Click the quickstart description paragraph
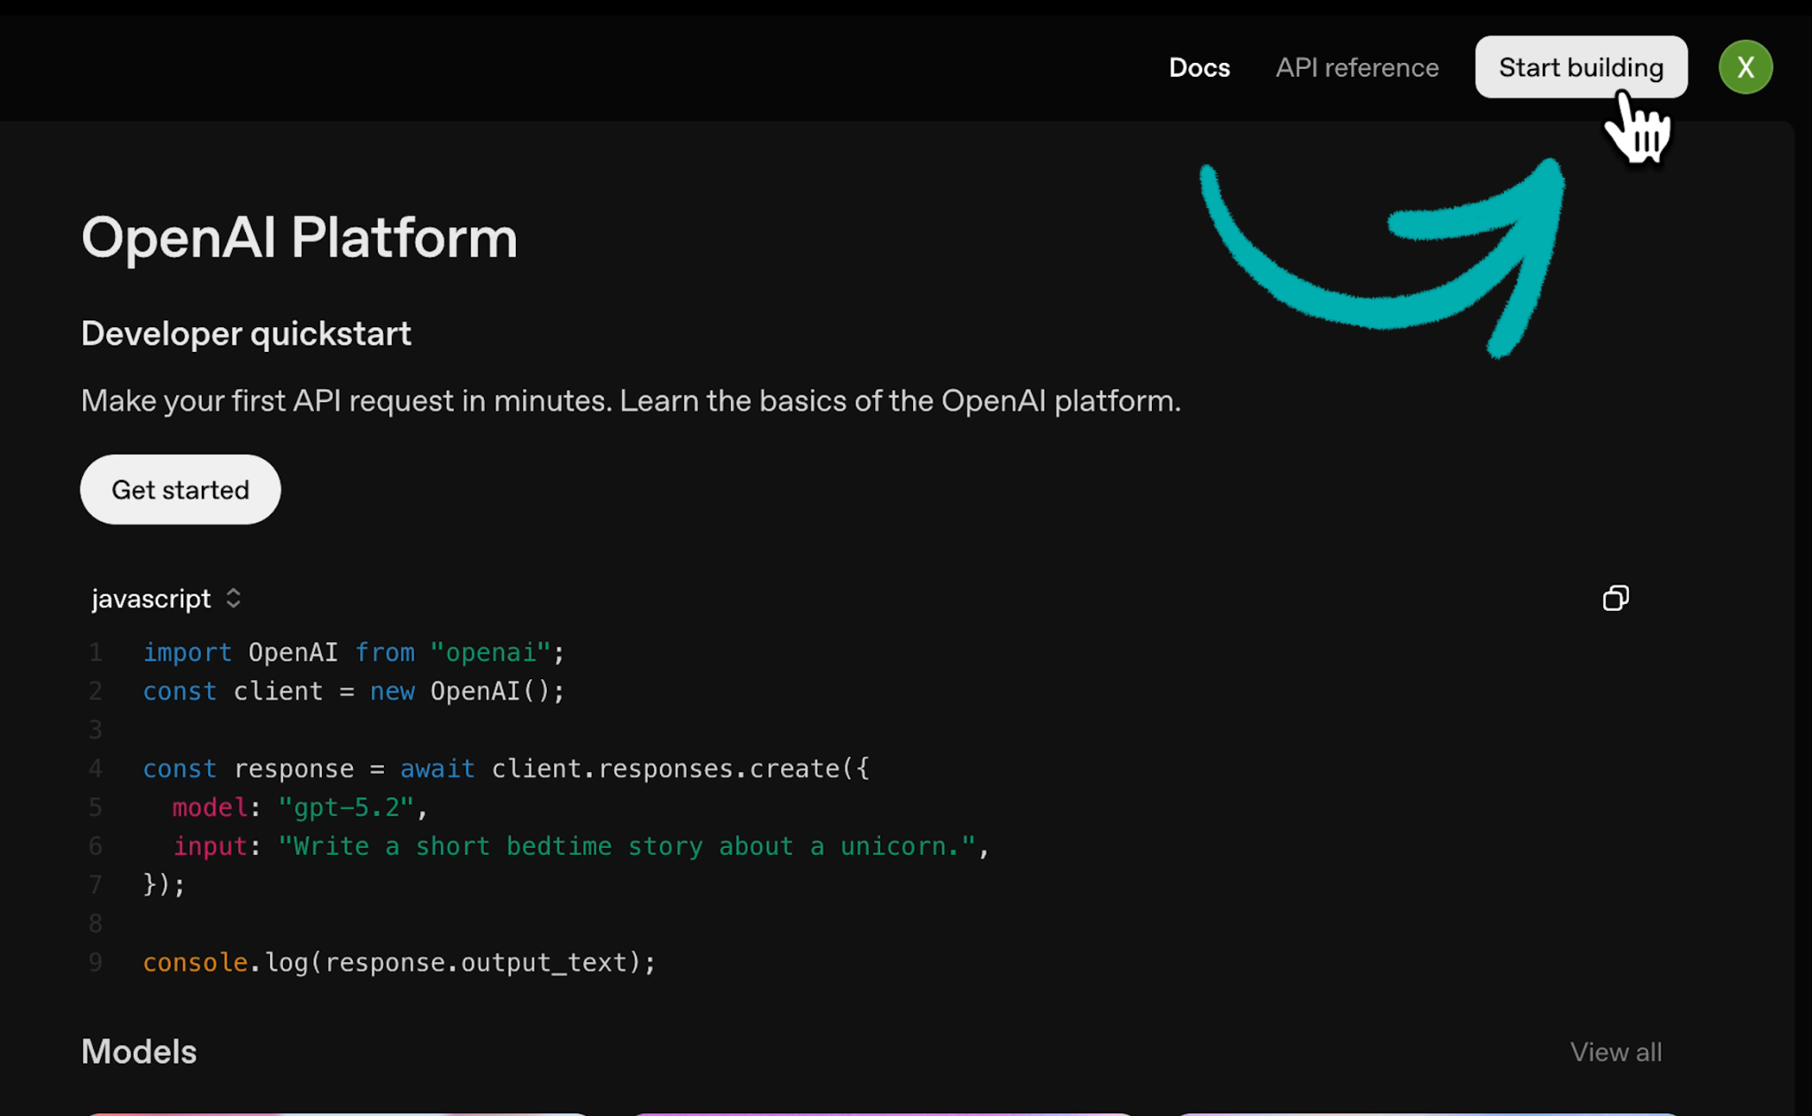The image size is (1812, 1116). [630, 401]
